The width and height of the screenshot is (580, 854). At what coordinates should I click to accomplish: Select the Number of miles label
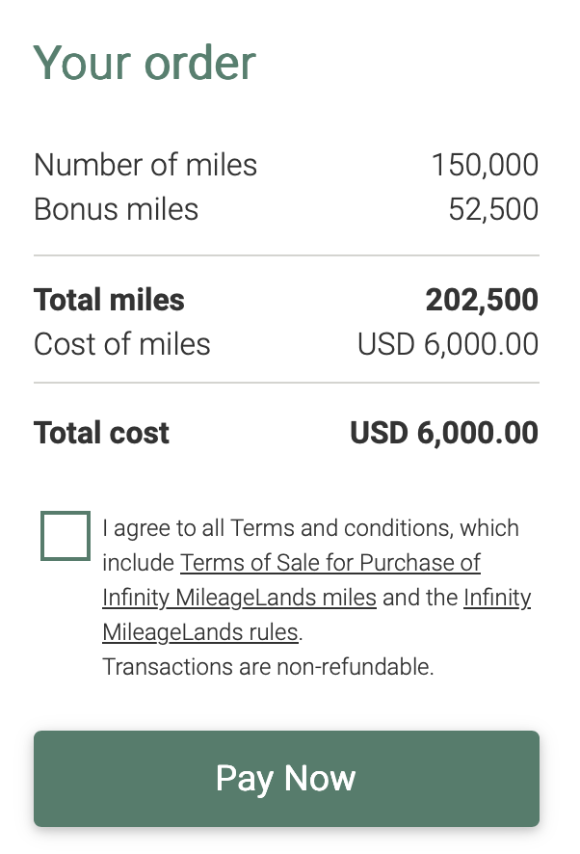click(x=145, y=165)
